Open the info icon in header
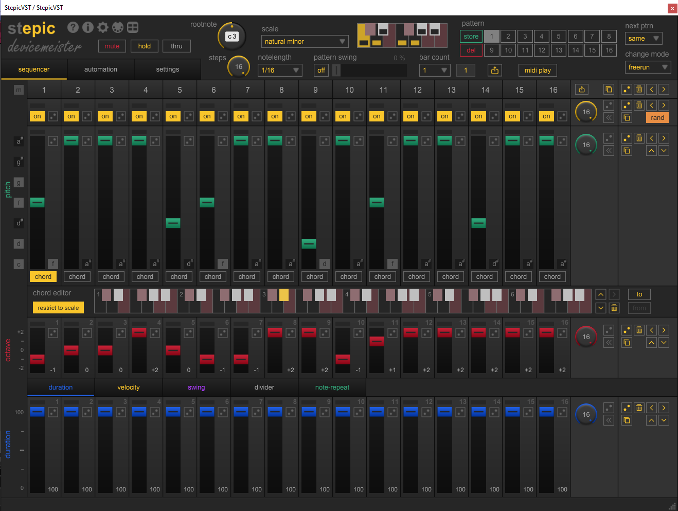The height and width of the screenshot is (511, 678). click(88, 27)
